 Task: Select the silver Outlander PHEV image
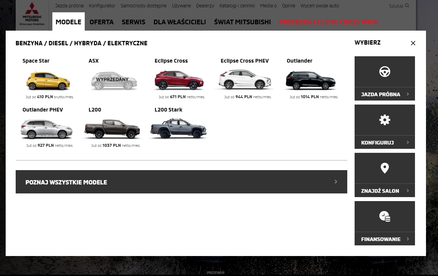(46, 129)
